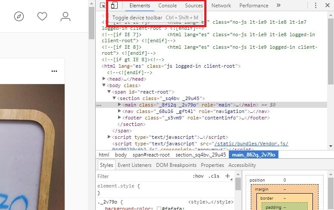Open the post's three-dot options menu
The height and width of the screenshot is (210, 334).
coord(54,71)
